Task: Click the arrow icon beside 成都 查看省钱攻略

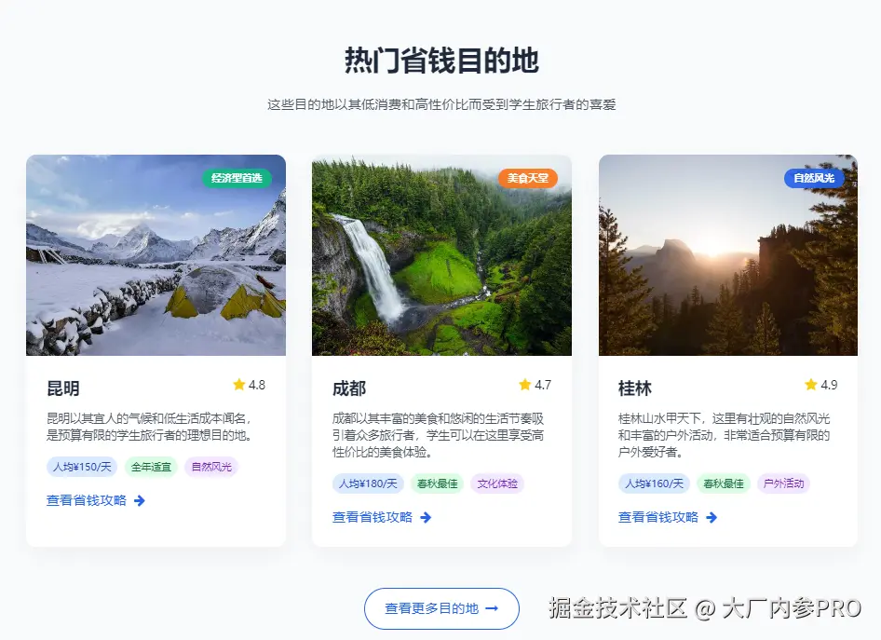Action: coord(426,518)
